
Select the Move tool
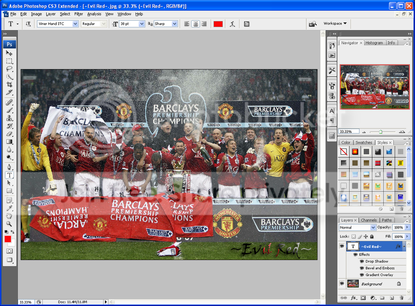9,53
